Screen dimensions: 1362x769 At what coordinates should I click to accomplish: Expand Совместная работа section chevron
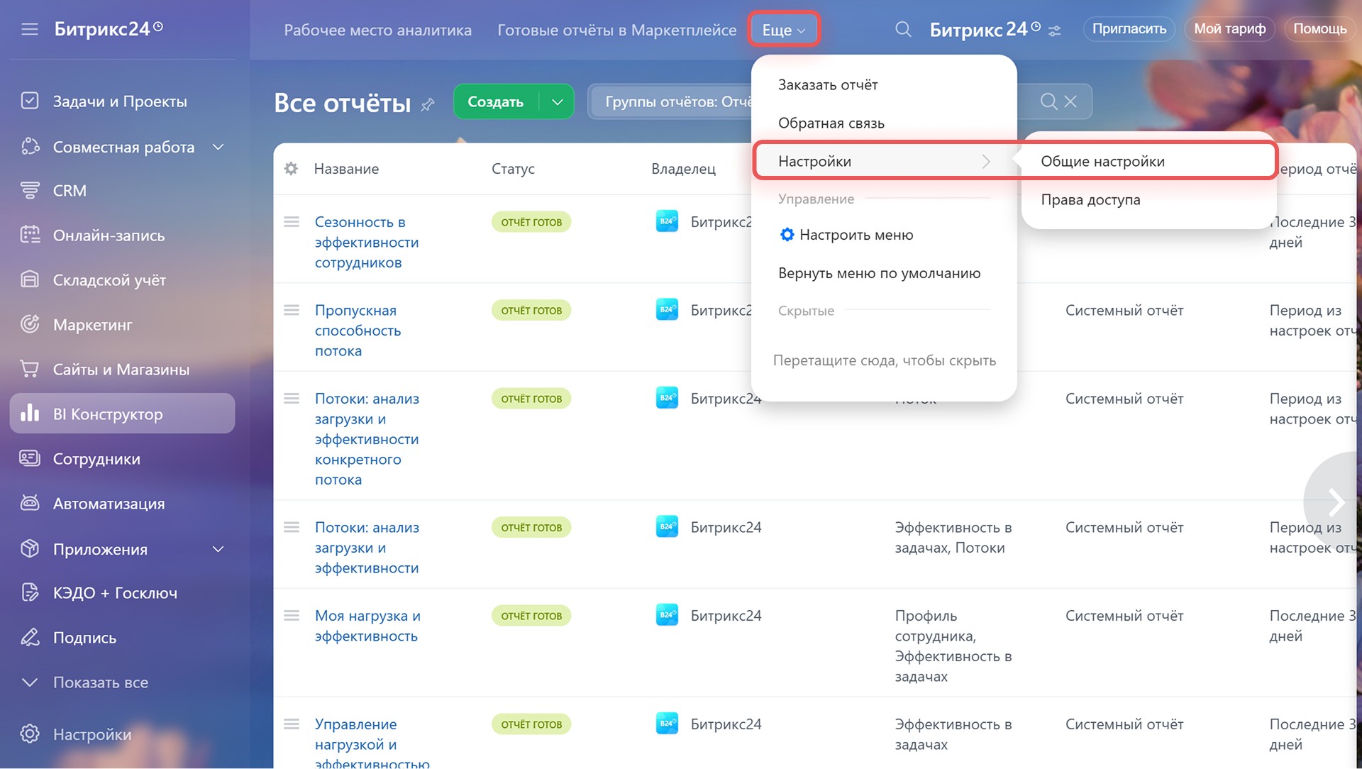(x=218, y=147)
